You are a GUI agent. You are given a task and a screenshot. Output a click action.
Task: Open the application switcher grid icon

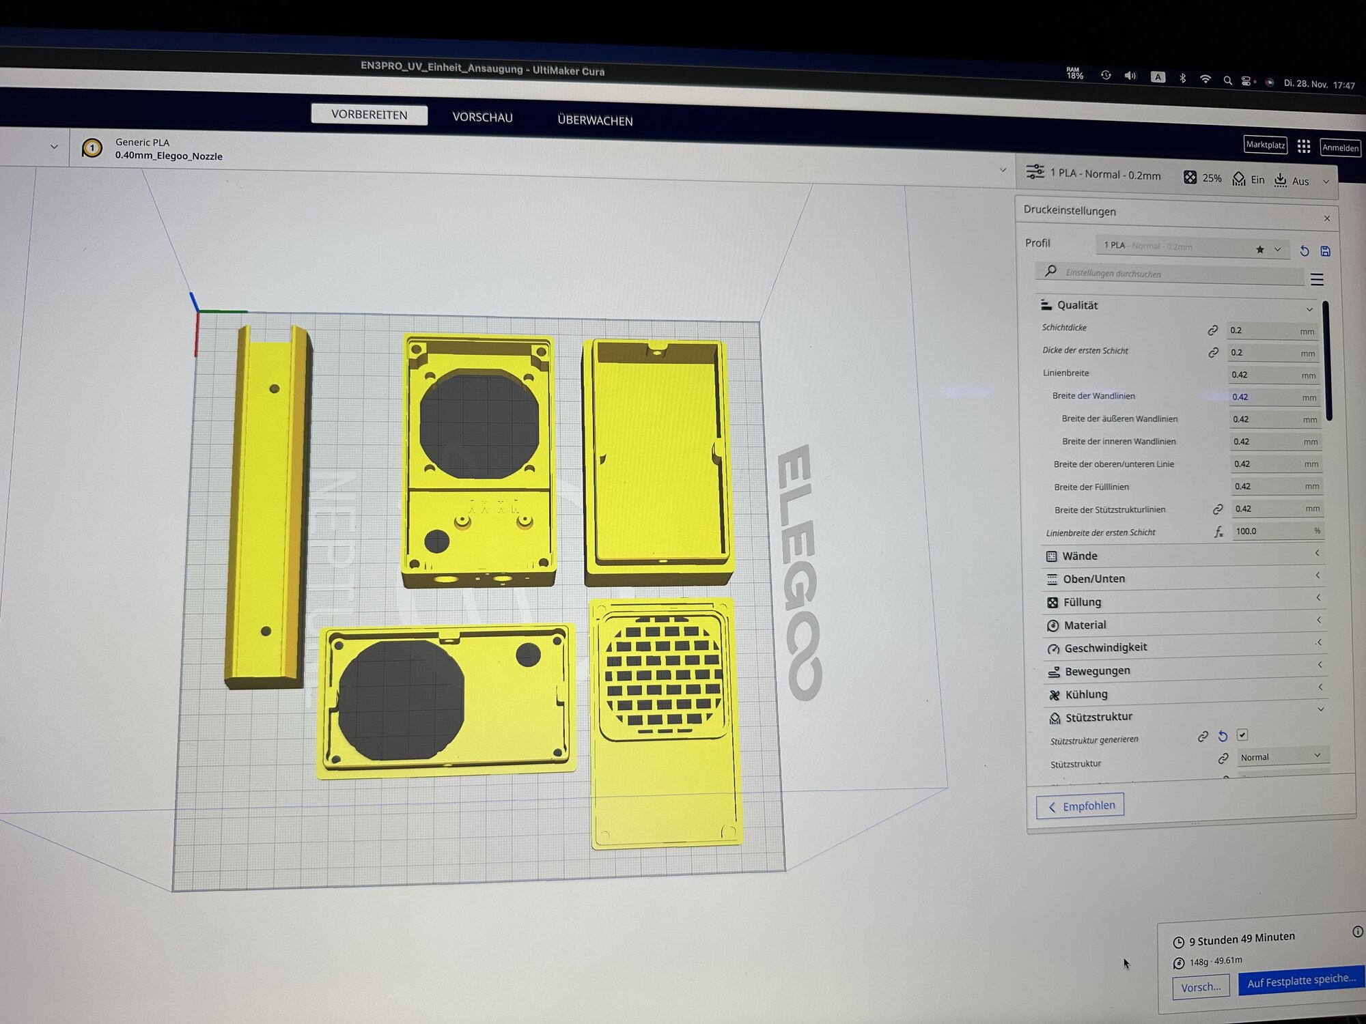point(1304,146)
